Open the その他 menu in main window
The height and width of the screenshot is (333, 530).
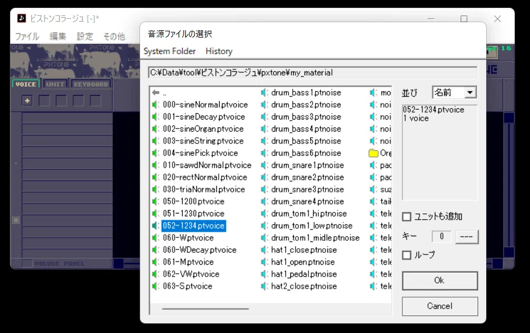tap(114, 36)
